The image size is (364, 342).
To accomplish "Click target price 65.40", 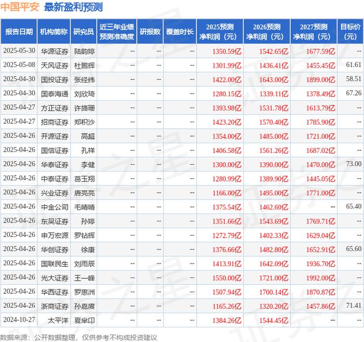I will [354, 206].
